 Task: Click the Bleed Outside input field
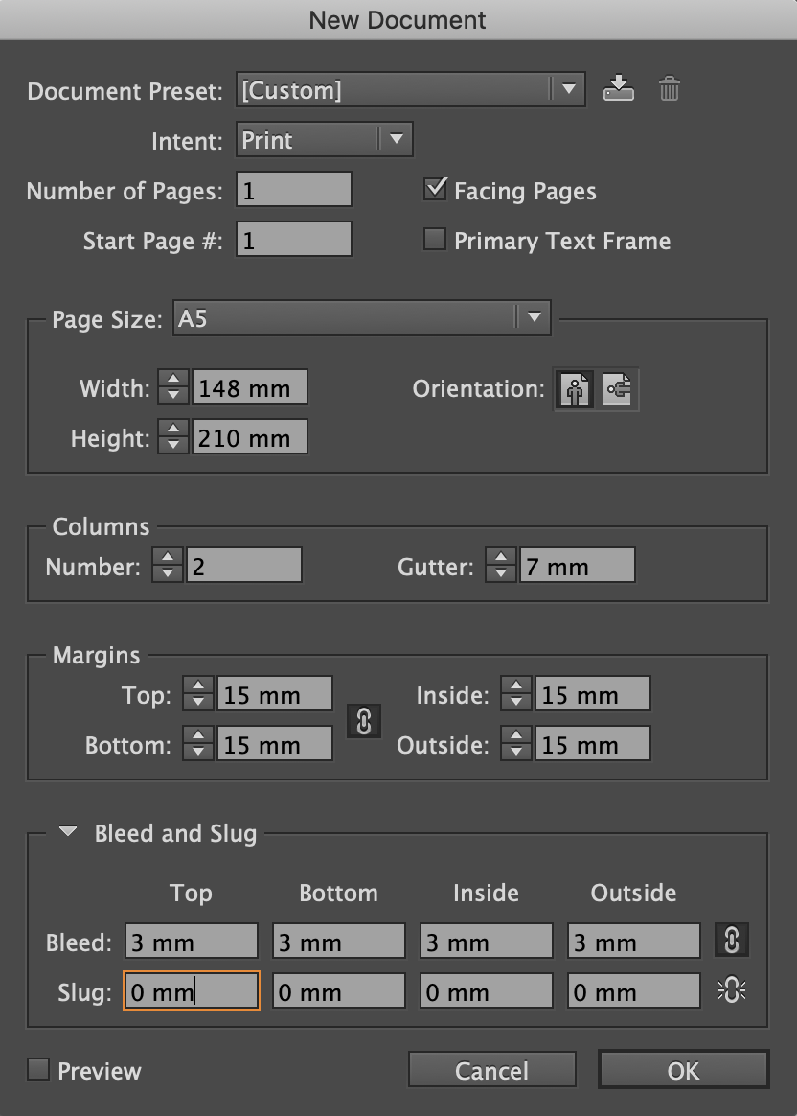point(634,941)
